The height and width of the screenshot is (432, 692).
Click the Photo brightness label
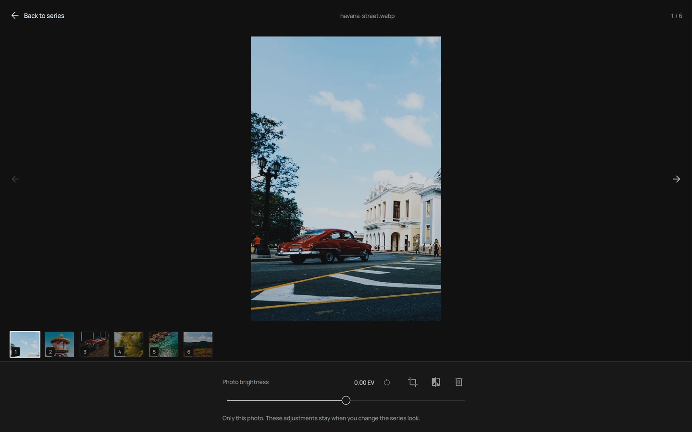tap(246, 382)
